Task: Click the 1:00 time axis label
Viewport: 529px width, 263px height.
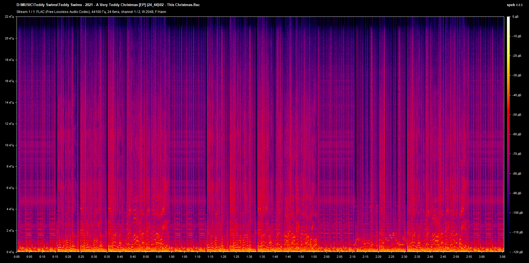Action: click(171, 257)
